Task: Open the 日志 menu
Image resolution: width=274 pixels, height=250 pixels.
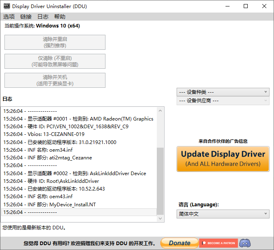Action: click(43, 17)
